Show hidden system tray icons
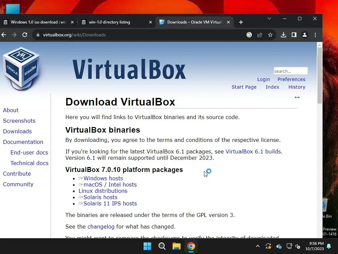 coord(258,246)
